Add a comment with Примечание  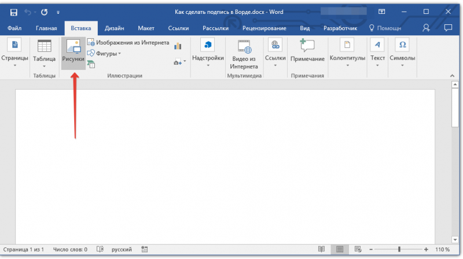coord(307,51)
